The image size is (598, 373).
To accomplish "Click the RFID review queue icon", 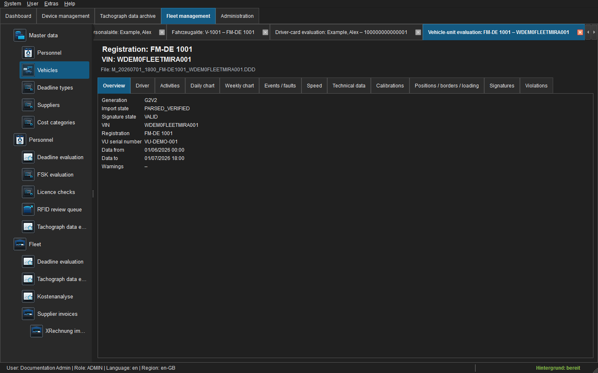I will coord(28,209).
